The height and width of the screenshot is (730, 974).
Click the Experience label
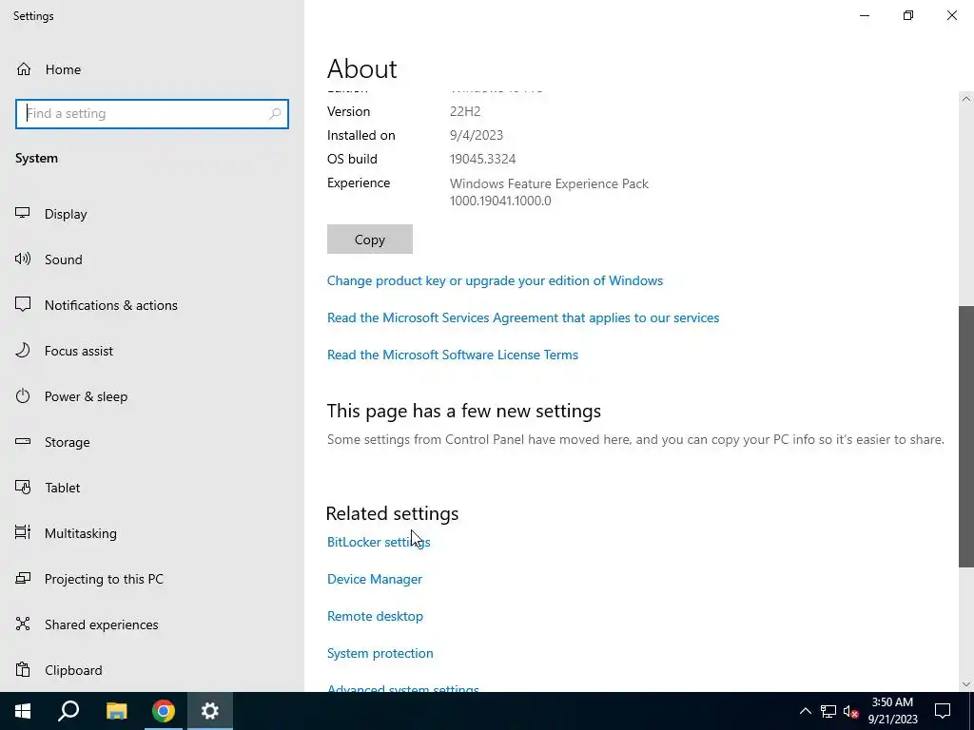(359, 183)
